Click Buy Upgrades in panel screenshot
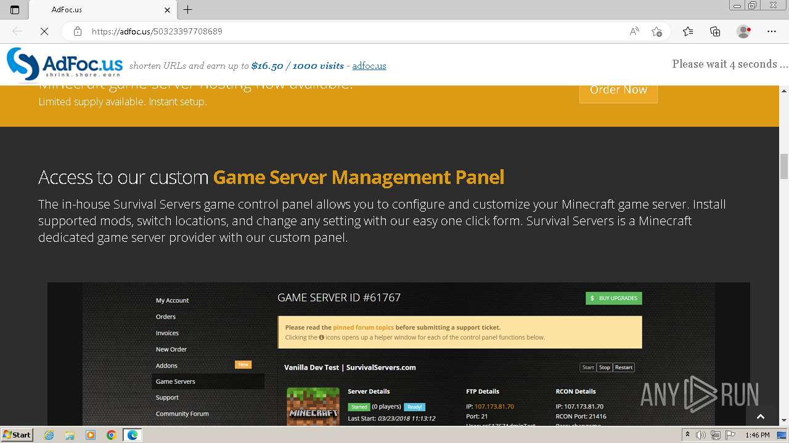The width and height of the screenshot is (789, 443). tap(613, 298)
